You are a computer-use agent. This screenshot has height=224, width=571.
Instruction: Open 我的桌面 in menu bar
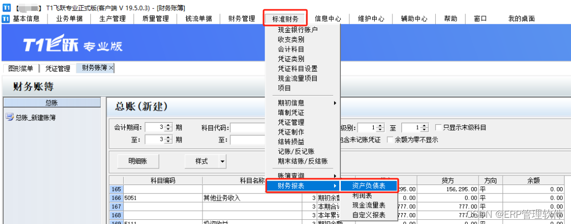tap(521, 19)
